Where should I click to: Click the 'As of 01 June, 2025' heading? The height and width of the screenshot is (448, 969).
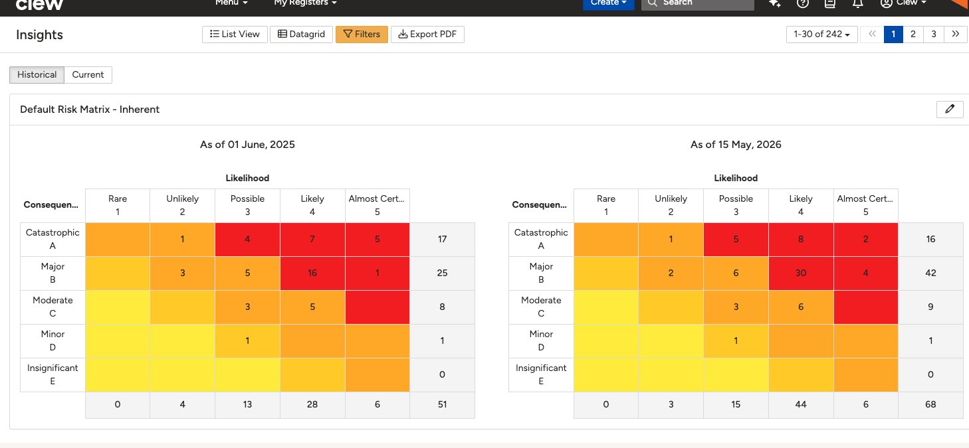click(247, 144)
